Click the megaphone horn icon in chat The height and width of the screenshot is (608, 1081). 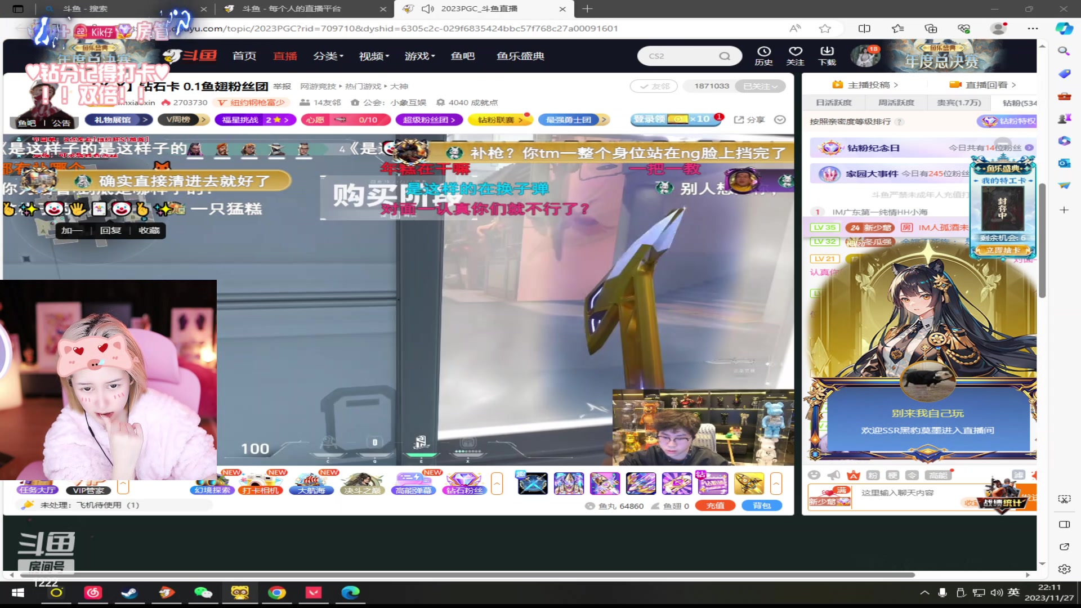click(834, 475)
